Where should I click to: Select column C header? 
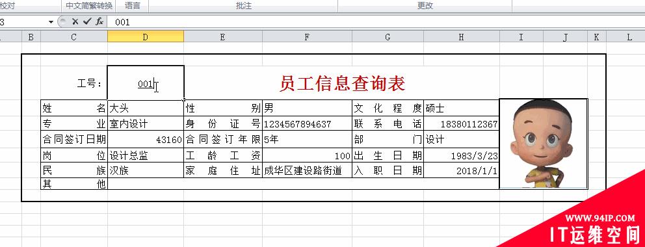coord(73,37)
